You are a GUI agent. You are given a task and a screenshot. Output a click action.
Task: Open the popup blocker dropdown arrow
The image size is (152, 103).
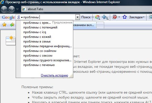[119, 17]
